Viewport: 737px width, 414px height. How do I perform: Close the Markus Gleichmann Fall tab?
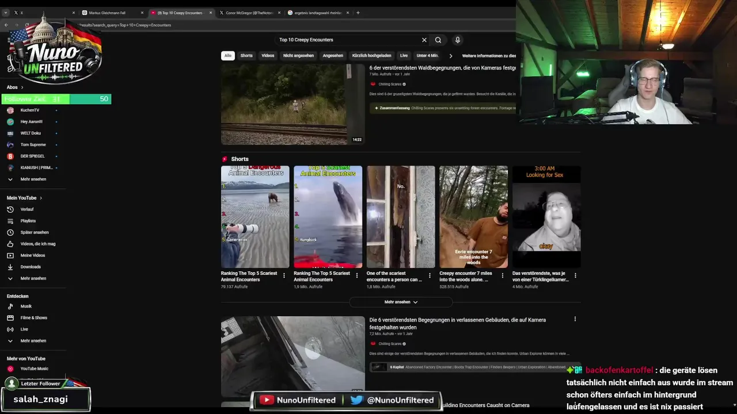coord(142,13)
